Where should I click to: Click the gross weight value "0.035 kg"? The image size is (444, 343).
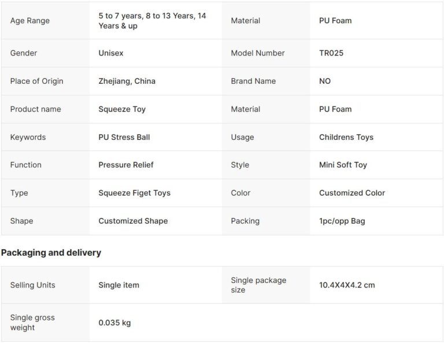(x=114, y=323)
